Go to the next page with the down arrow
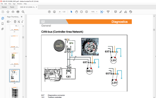Screen dimensions: 156x98 pos(54,12)
